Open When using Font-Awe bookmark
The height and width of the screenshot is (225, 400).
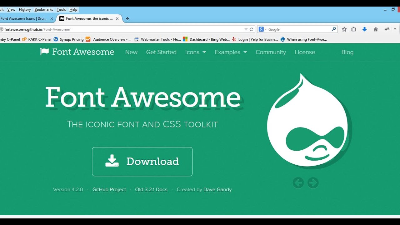click(304, 39)
